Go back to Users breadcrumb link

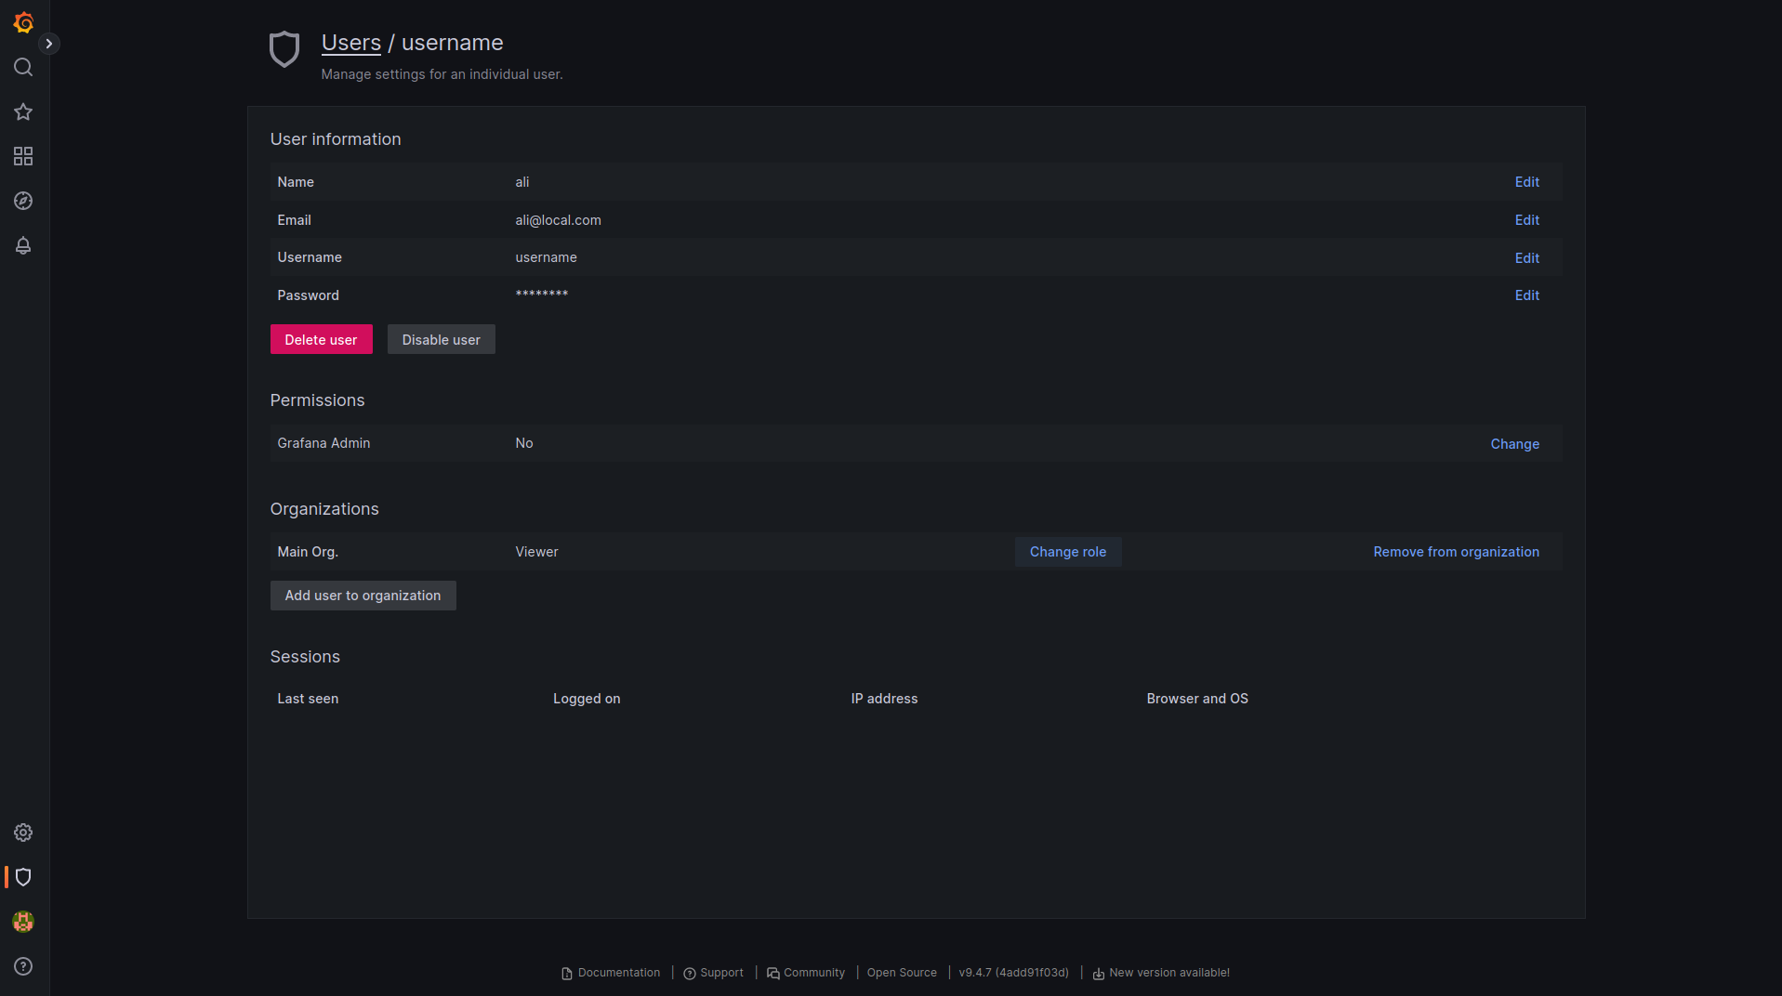tap(351, 43)
